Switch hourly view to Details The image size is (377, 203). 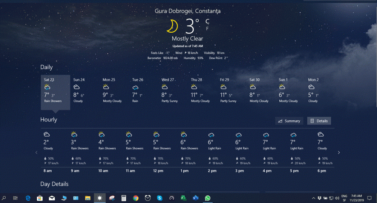click(319, 121)
